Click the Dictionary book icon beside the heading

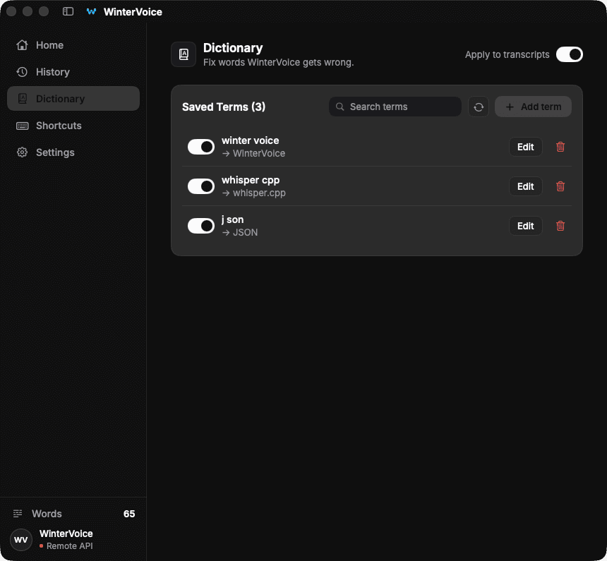(184, 54)
